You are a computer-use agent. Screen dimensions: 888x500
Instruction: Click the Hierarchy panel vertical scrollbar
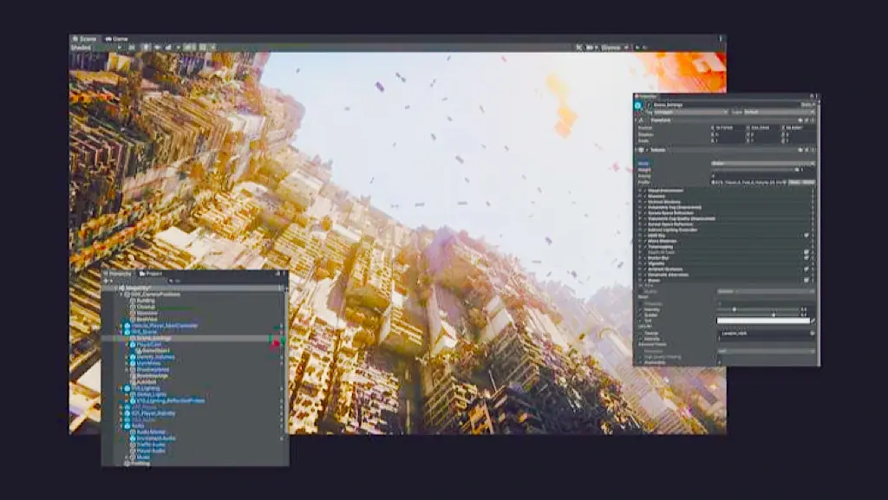point(286,362)
